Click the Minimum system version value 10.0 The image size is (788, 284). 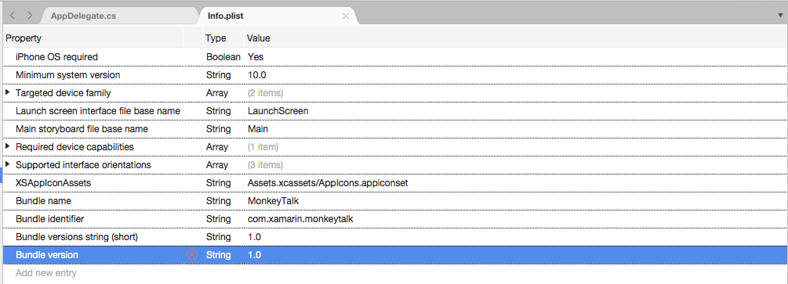click(x=257, y=75)
